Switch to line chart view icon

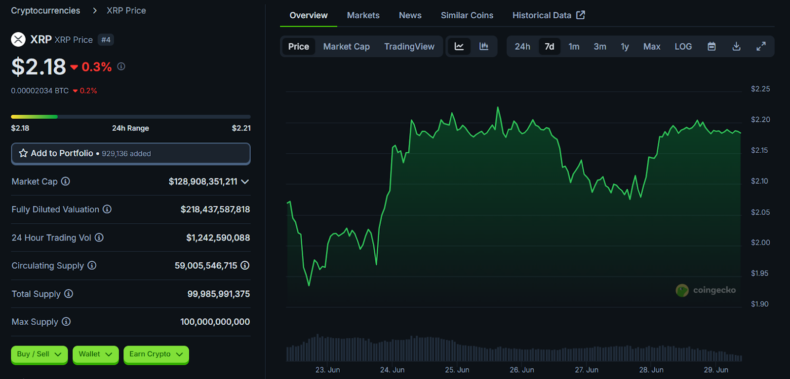459,46
